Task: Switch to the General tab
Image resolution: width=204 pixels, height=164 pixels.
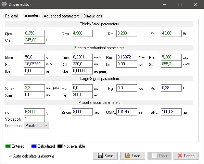Action: pyautogui.click(x=11, y=16)
